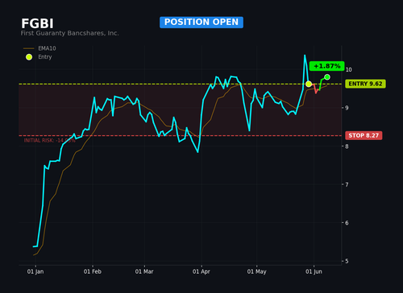The image size is (403, 293).
Task: Click the 01 Jan axis label
Action: 35,271
